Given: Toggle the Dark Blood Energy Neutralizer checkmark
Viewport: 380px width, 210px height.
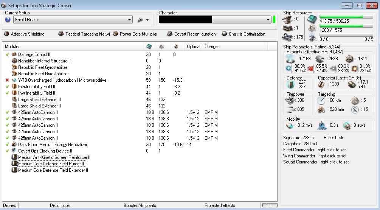Looking at the screenshot, I should pos(7,145).
